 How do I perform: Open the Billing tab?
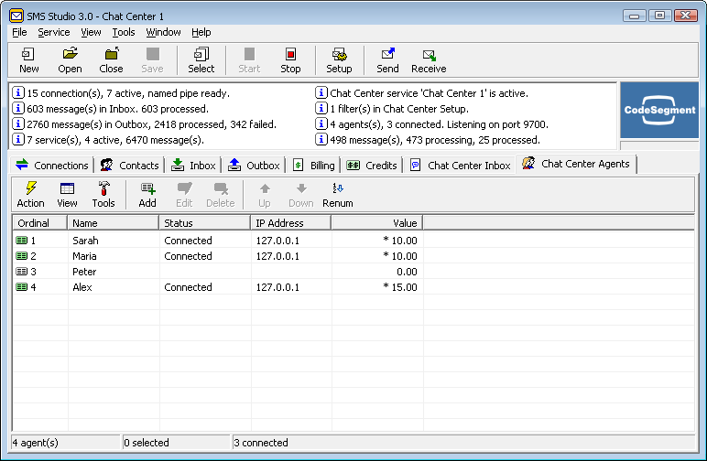[313, 166]
